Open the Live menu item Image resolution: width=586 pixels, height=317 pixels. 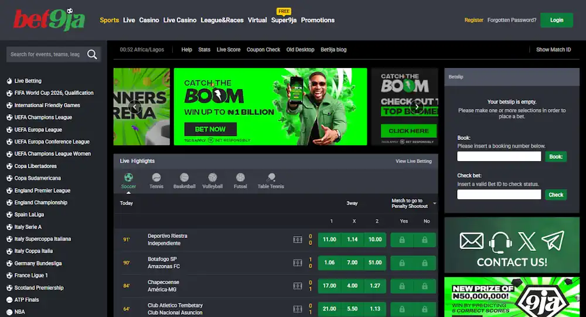129,20
